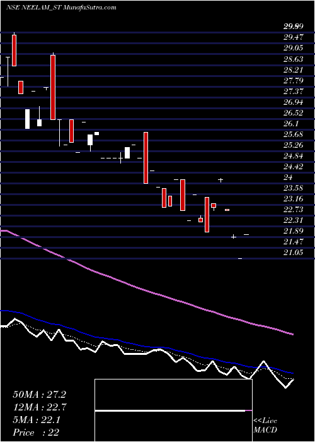Select the 28.63 price axis label
Image resolution: width=315 pixels, height=442 pixels.
[x=293, y=59]
